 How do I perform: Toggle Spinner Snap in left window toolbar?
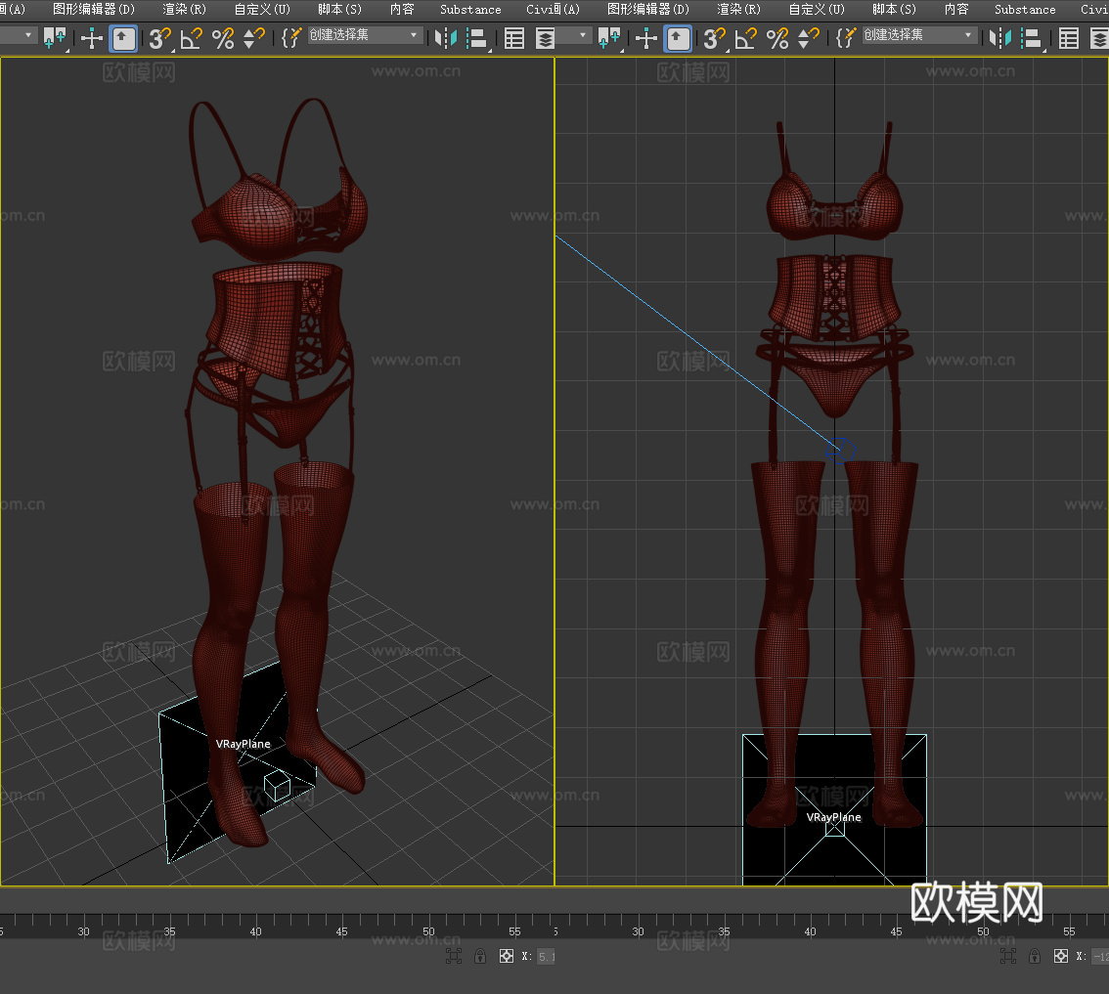pos(253,38)
